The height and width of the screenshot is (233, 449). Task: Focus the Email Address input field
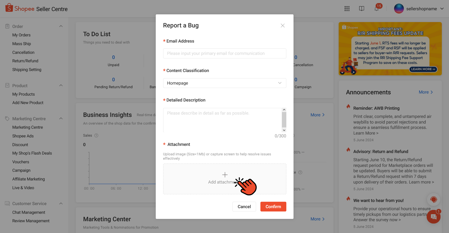[x=224, y=53]
